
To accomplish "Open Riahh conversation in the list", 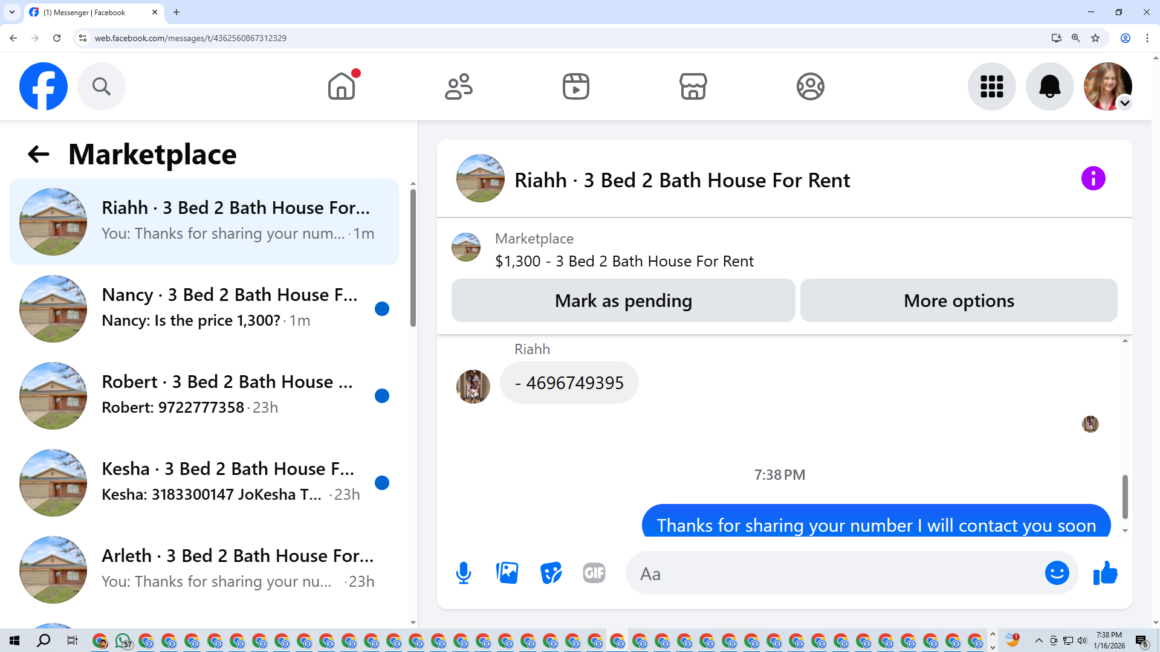I will [x=204, y=222].
